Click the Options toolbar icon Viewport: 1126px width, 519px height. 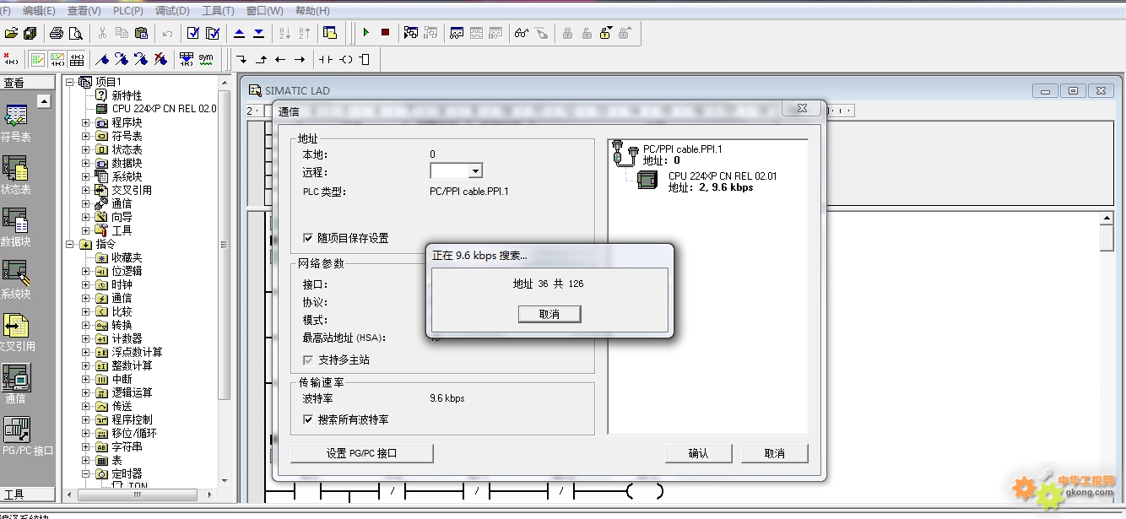click(x=330, y=33)
